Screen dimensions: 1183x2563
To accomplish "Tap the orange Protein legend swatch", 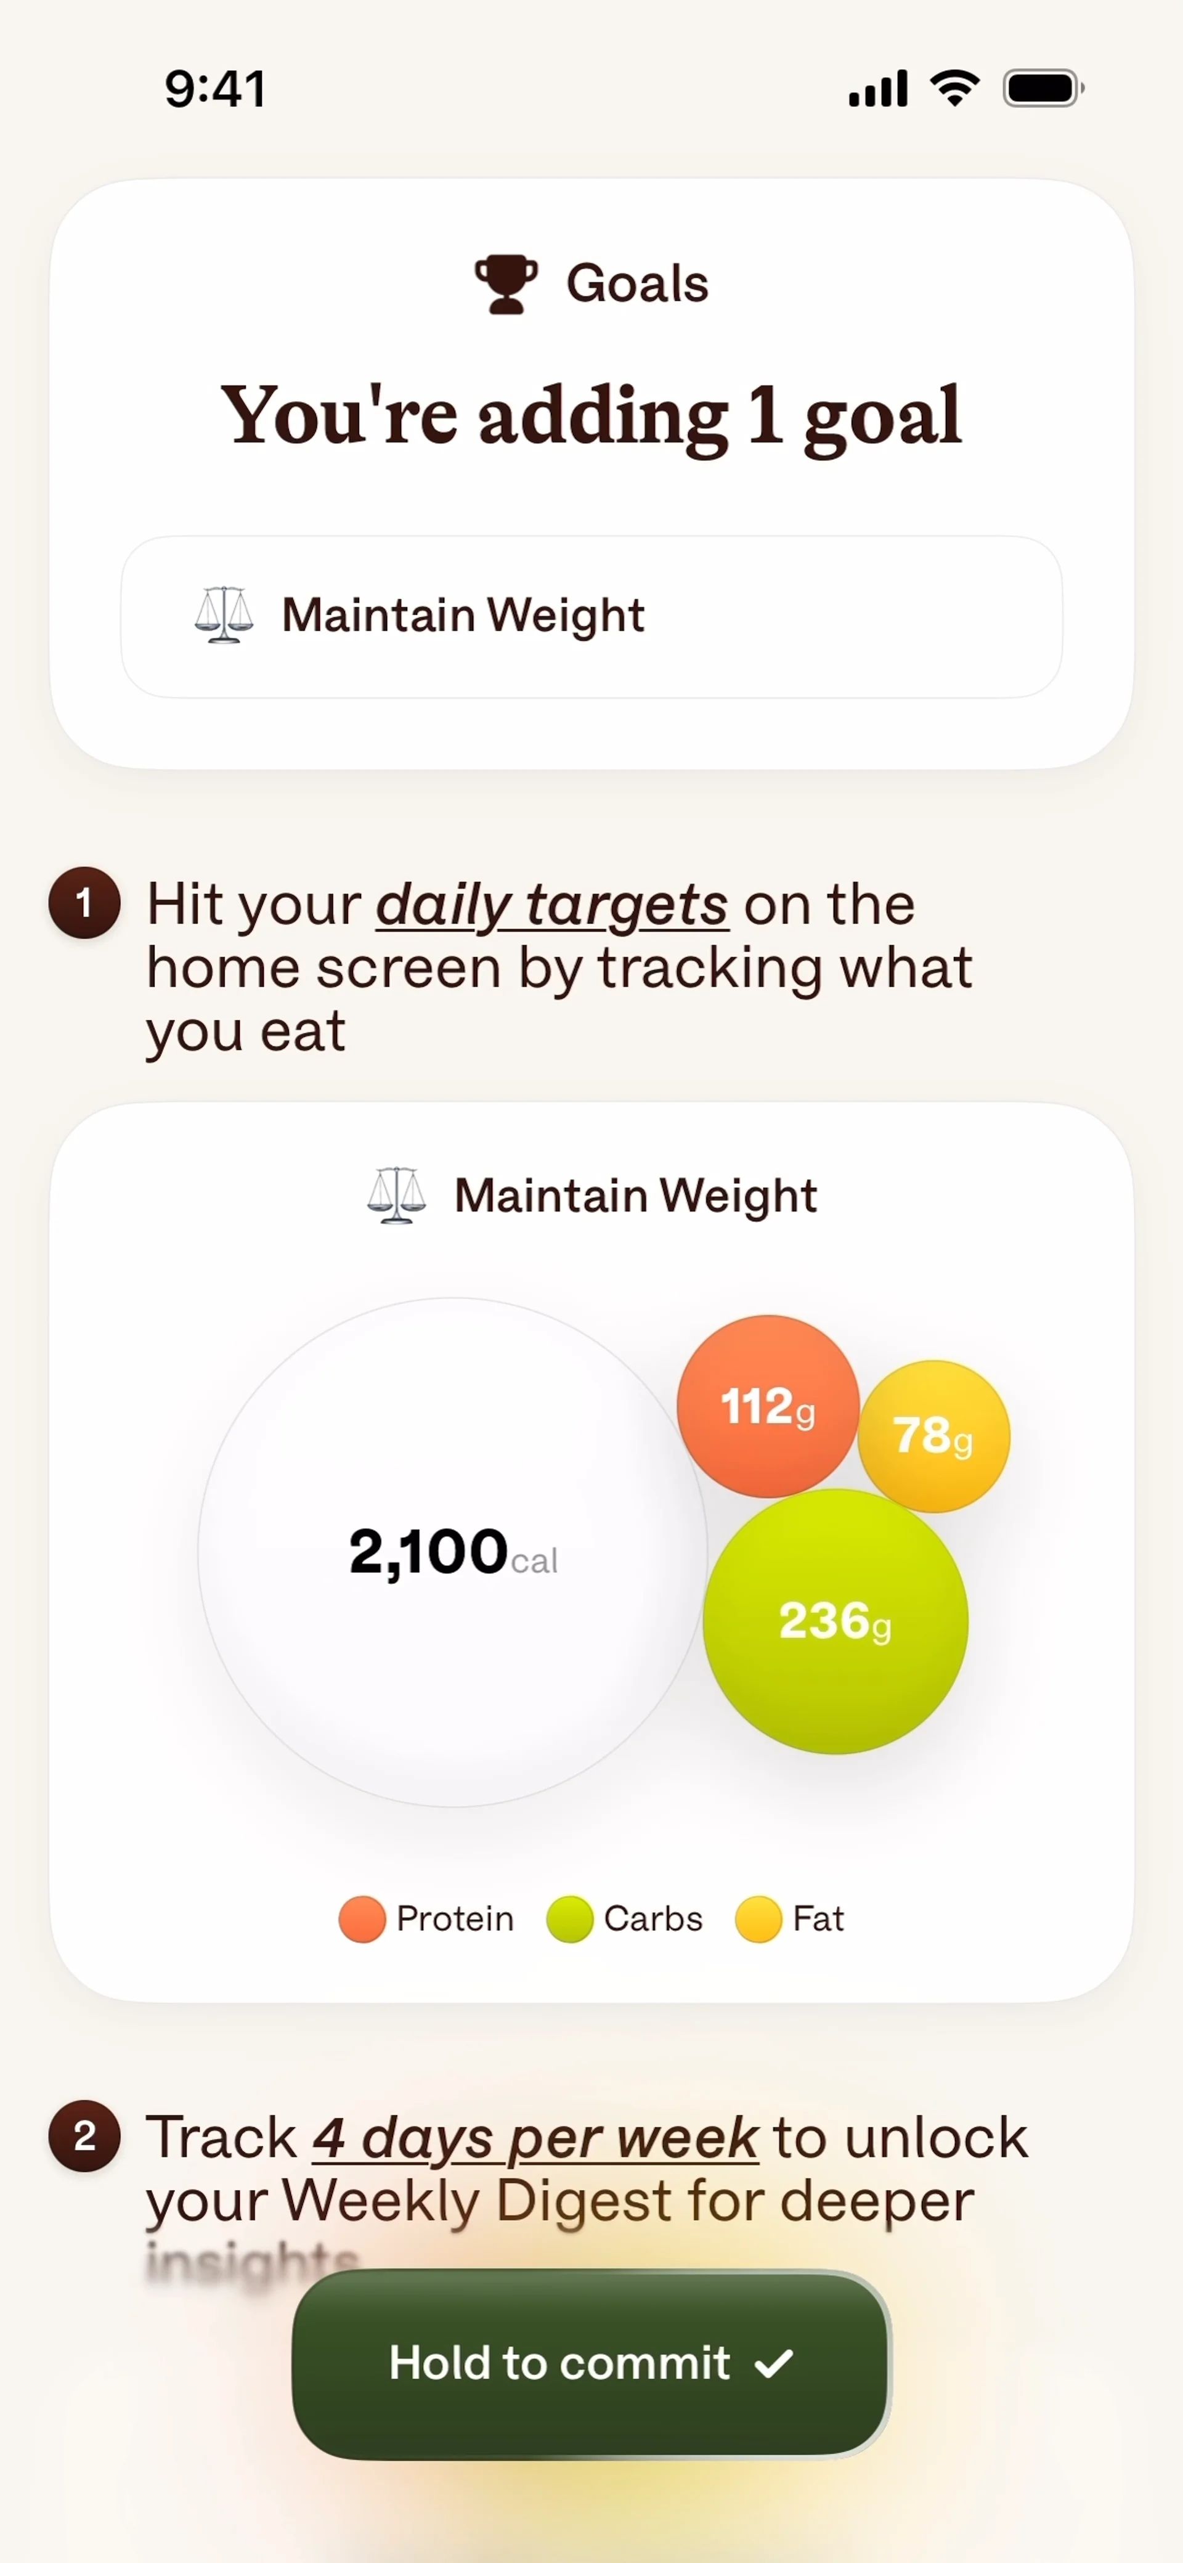I will [x=362, y=1919].
